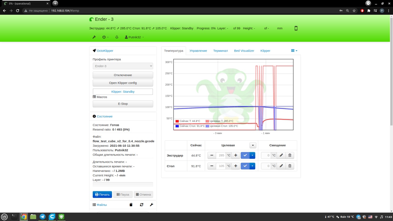Confirm extruder target with checkmark
The width and height of the screenshot is (393, 221).
pyautogui.click(x=245, y=155)
